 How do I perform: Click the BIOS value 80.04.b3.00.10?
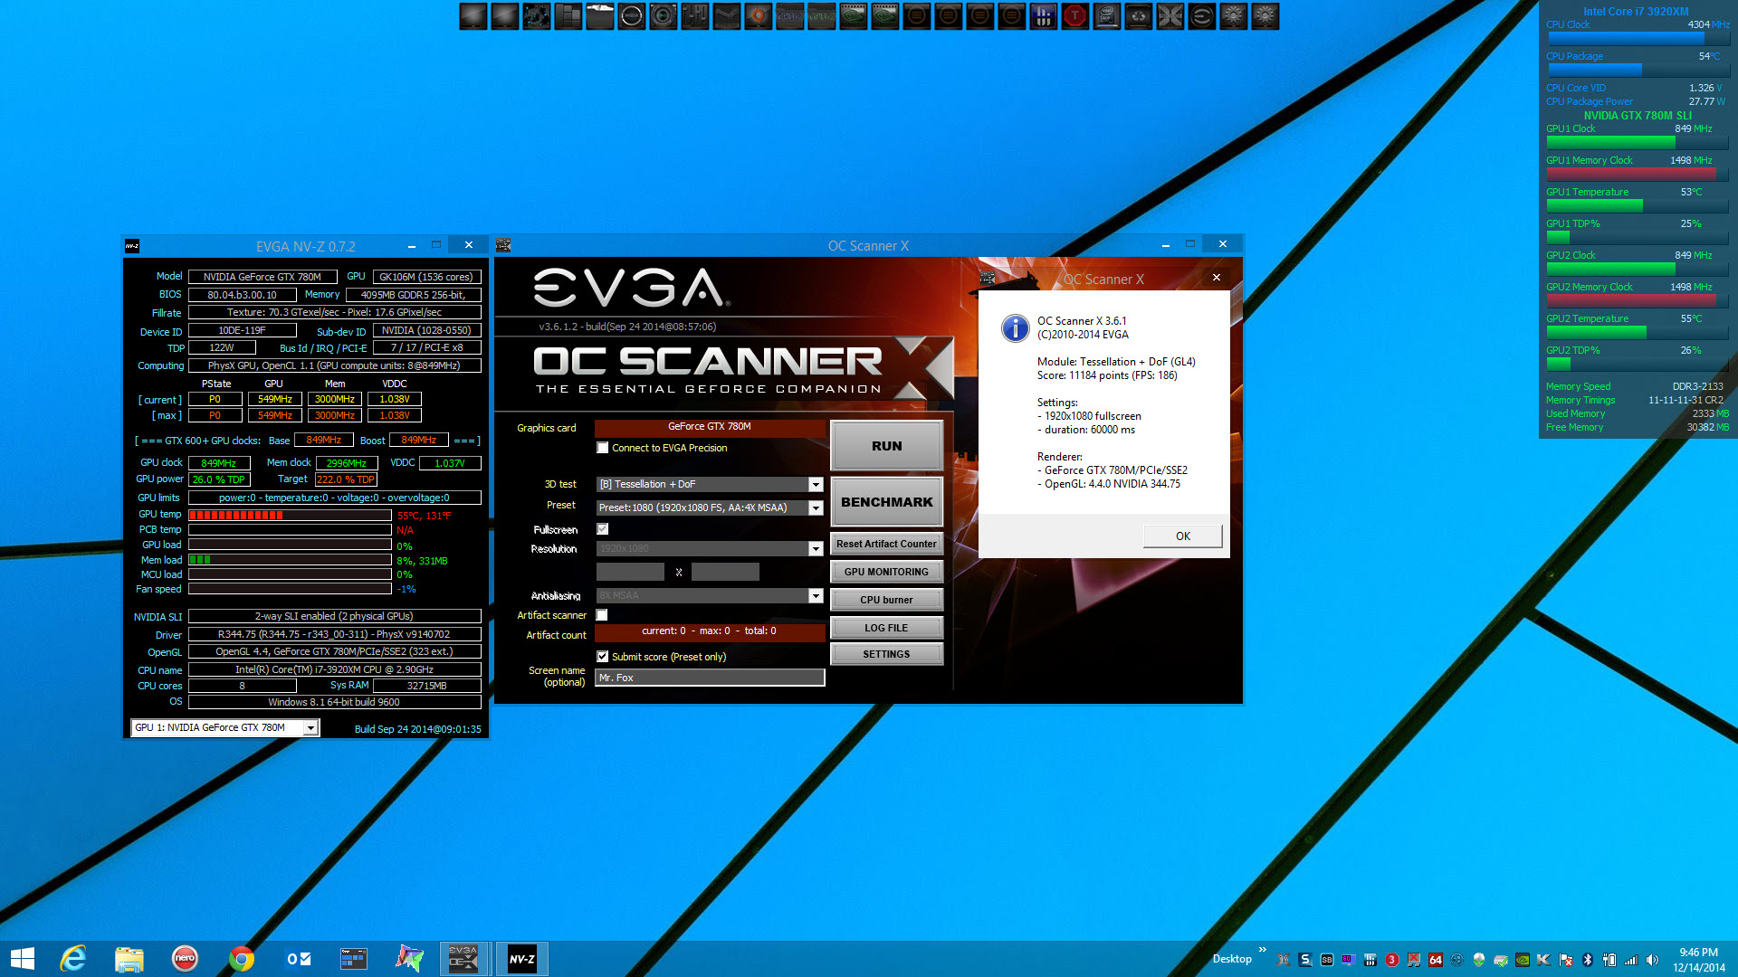click(x=243, y=295)
